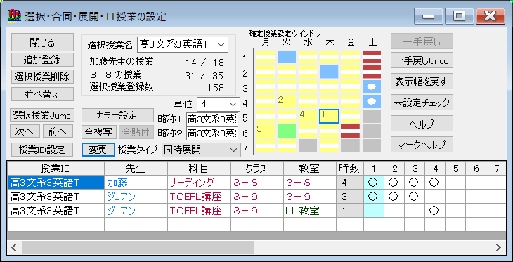The width and height of the screenshot is (513, 262).
Task: Select blue Tuesday period 1 timetable cell
Action: pyautogui.click(x=287, y=57)
